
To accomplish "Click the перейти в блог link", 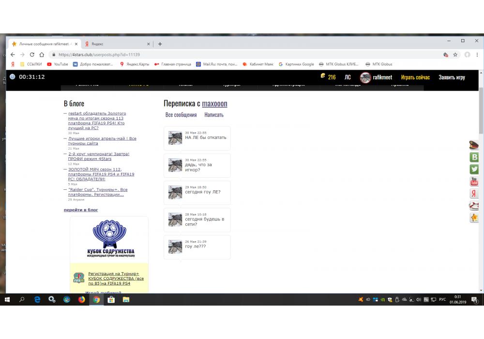I will pos(81,210).
